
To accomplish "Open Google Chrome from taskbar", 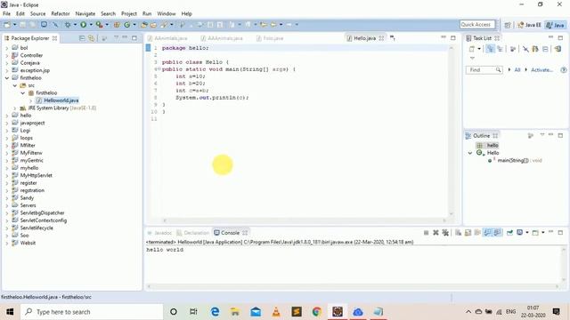I will pos(317,312).
